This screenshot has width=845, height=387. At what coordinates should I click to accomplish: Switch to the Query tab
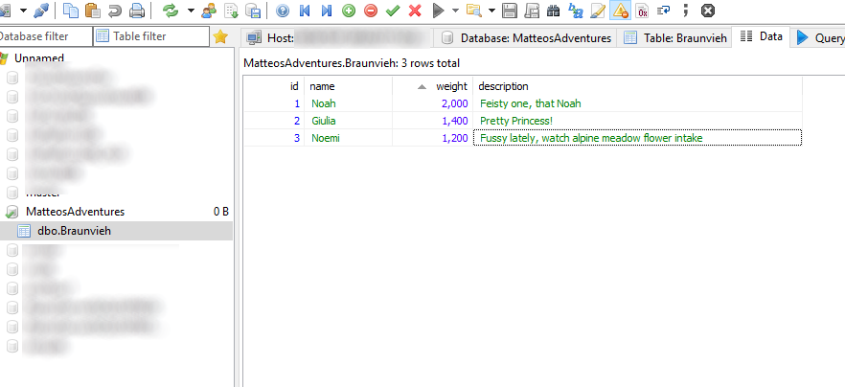pyautogui.click(x=818, y=37)
